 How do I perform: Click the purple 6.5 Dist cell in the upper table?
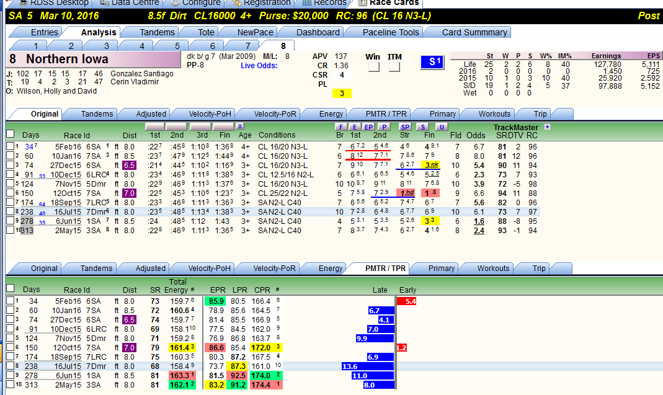(x=129, y=166)
